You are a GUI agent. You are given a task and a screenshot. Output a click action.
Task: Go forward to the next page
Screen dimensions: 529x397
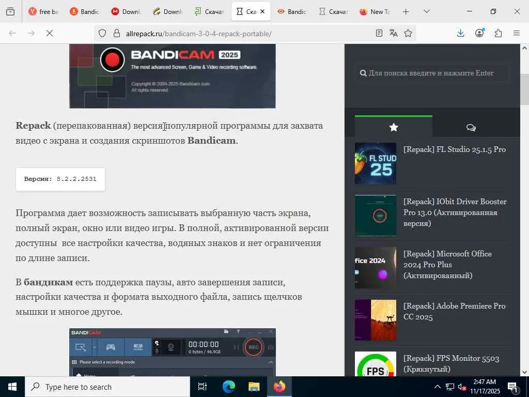31,33
